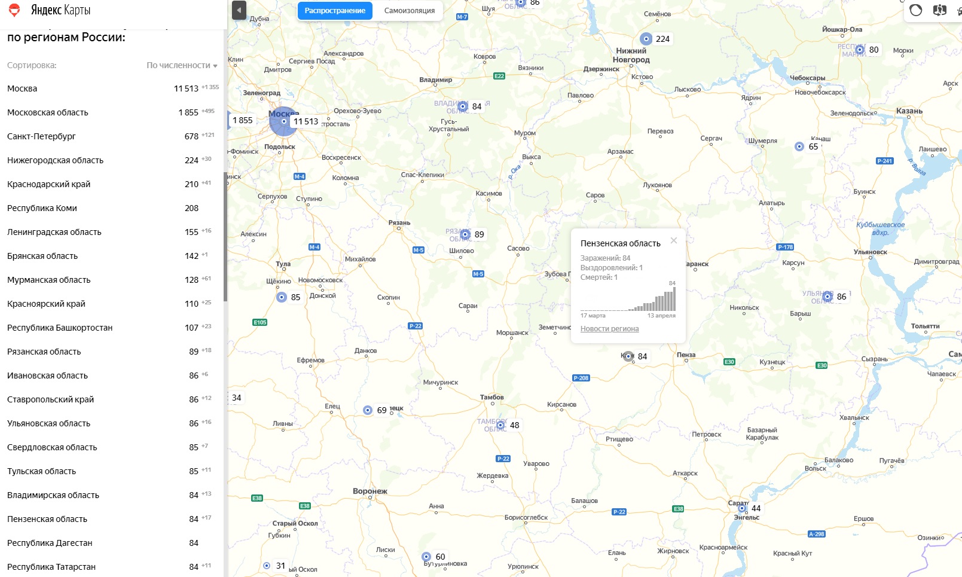Select Ивановская область row
Screen dimensions: 962x577
click(112, 375)
